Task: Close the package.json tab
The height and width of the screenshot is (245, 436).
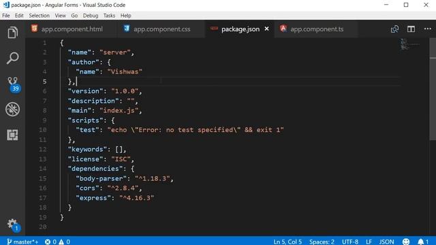Action: pyautogui.click(x=266, y=29)
